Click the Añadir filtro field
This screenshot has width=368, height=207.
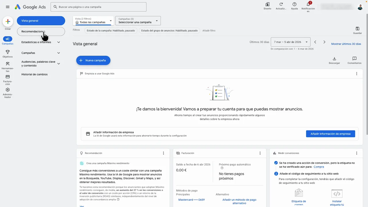(209, 30)
